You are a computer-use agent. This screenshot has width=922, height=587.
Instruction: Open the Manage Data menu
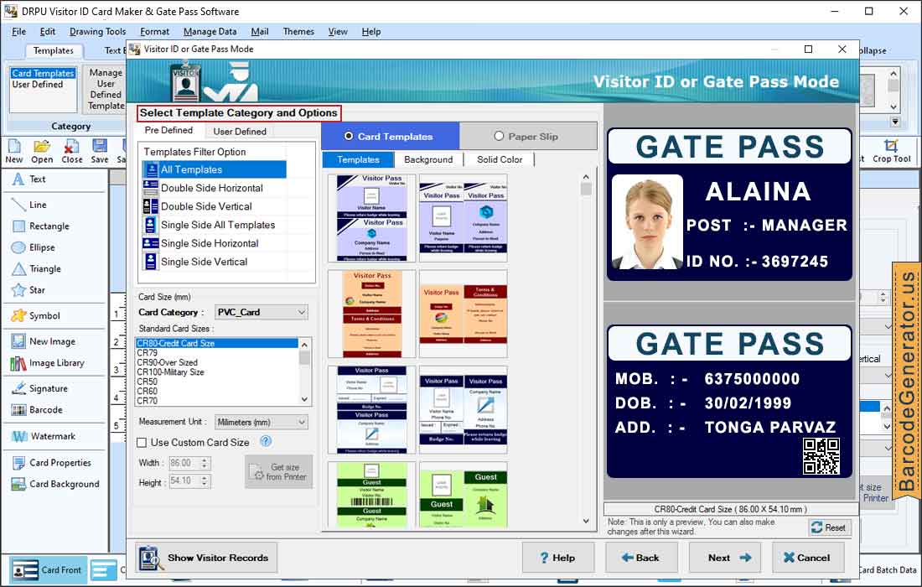(210, 32)
